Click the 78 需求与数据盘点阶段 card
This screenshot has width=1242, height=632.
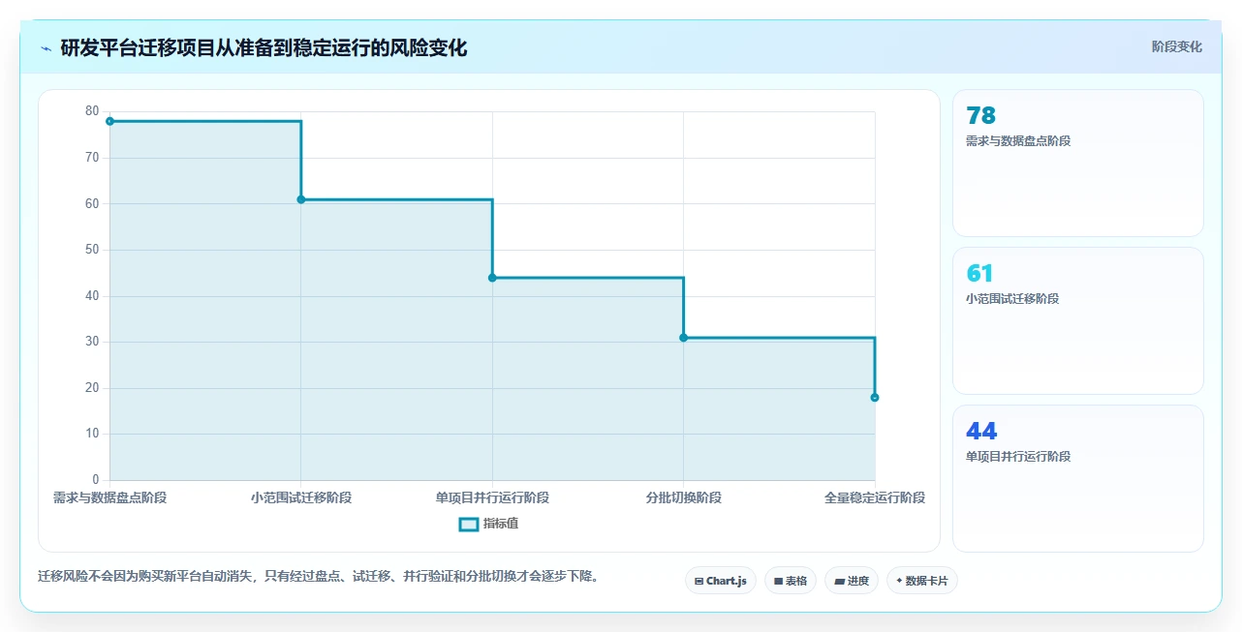[x=1078, y=164]
